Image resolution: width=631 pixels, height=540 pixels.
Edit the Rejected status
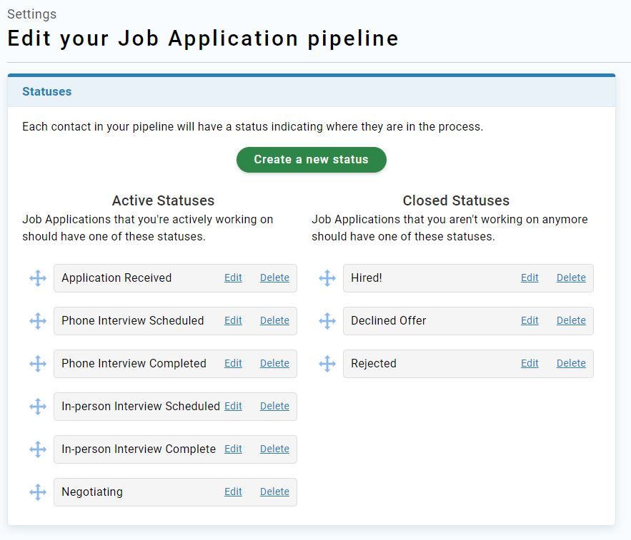point(530,363)
